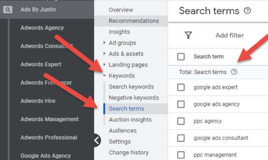
Task: Click the Add filter button
Action: [229, 35]
